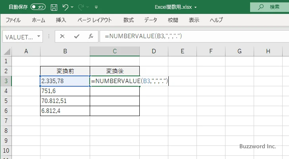Click the search magnifier box
Image resolution: width=289 pixels, height=159 pixels.
[x=270, y=7]
